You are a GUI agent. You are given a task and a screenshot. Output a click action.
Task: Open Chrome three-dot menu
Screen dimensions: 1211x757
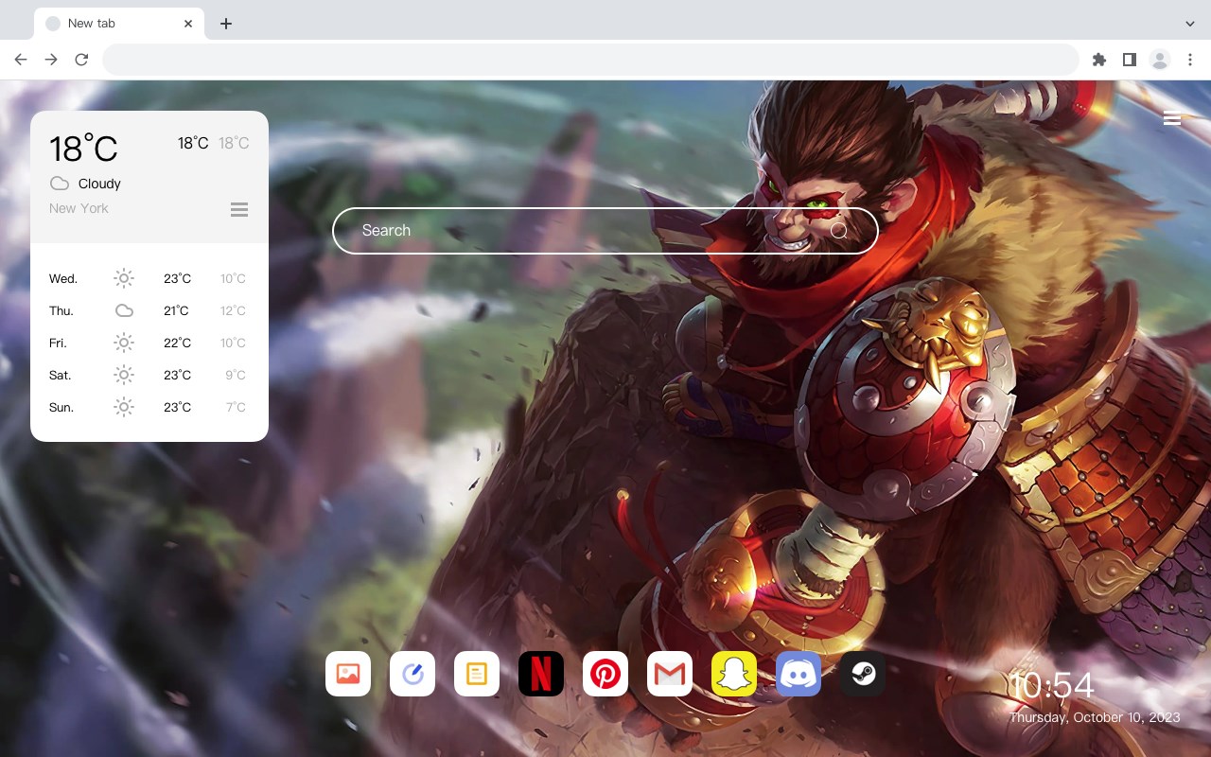(1190, 60)
